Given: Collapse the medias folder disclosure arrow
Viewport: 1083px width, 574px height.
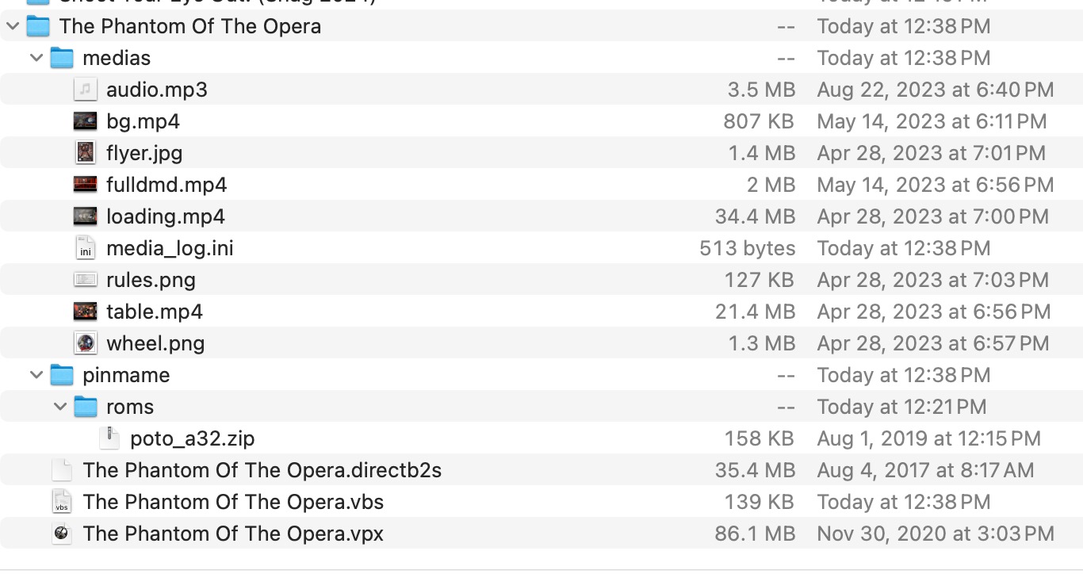Looking at the screenshot, I should click(x=36, y=58).
